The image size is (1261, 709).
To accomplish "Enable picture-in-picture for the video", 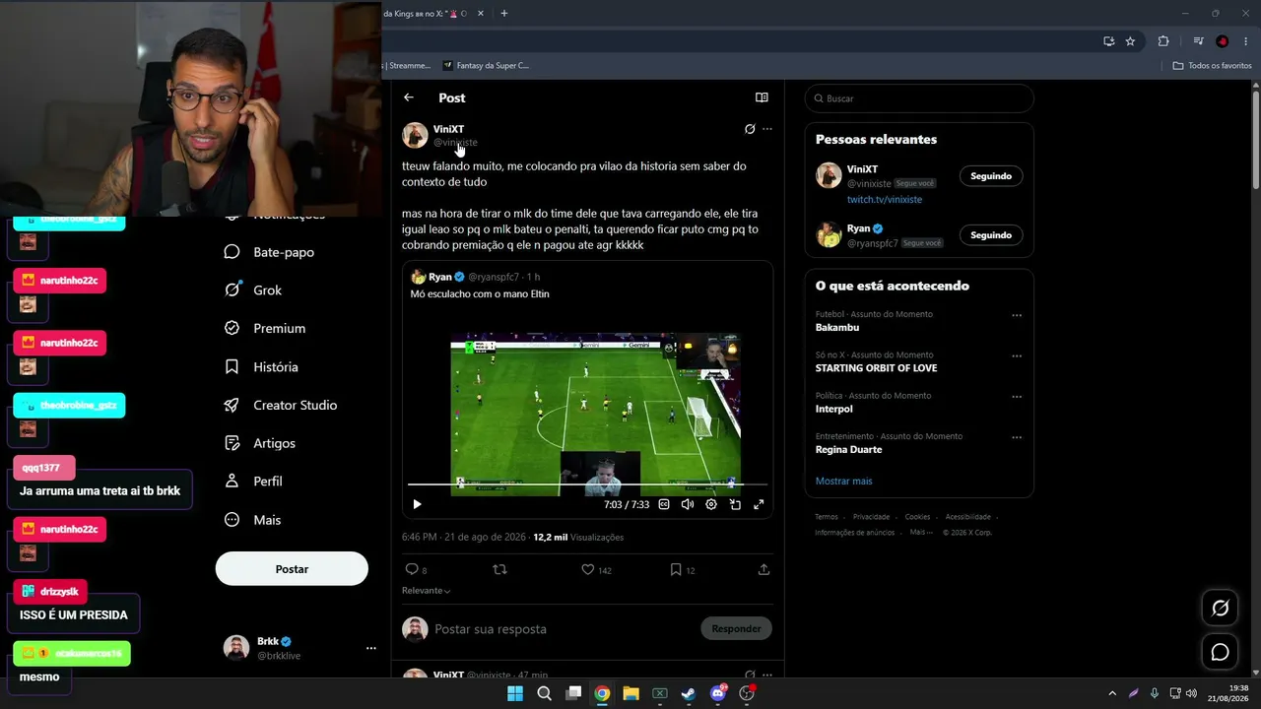I will (735, 504).
